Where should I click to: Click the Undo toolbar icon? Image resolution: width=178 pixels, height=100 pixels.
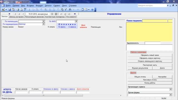(x=41, y=9)
